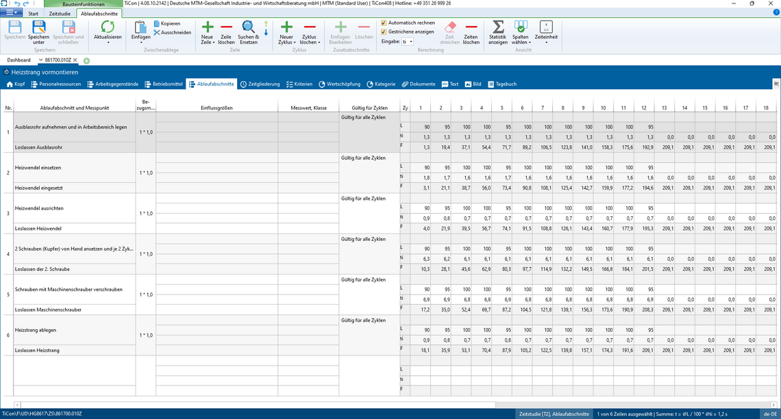Click the Zeile löschen red minus icon
781x419 pixels.
226,27
